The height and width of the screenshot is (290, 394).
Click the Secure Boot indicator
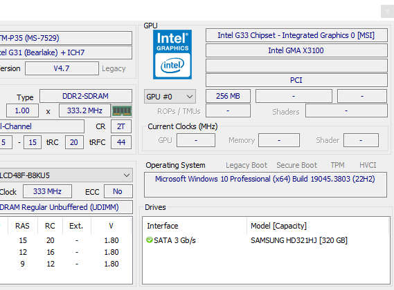coord(297,166)
